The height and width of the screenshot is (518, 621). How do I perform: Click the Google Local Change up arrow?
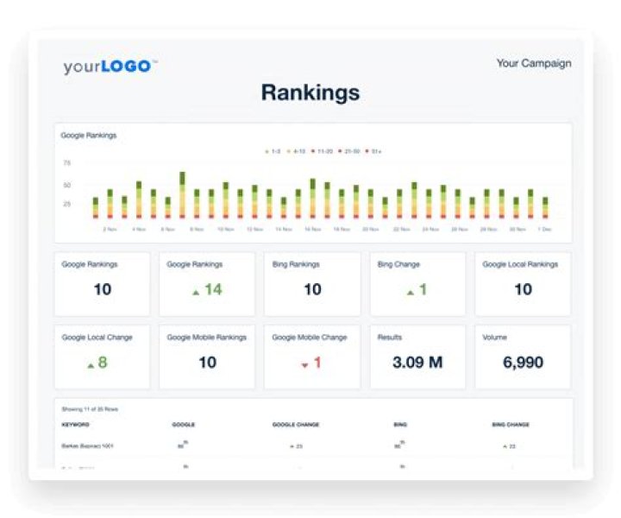(91, 364)
